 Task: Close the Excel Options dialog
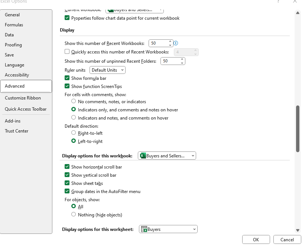[295, 1]
